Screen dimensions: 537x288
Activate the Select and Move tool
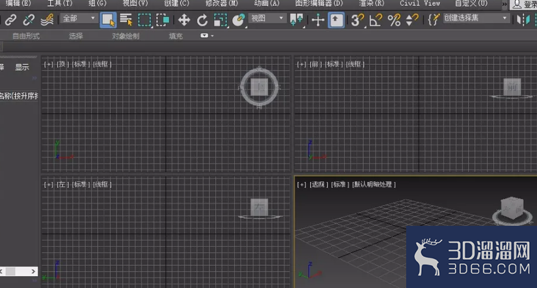(184, 20)
